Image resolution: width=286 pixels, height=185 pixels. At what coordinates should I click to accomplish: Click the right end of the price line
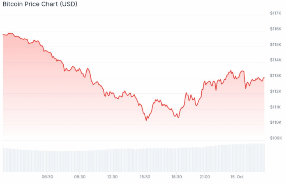point(264,78)
